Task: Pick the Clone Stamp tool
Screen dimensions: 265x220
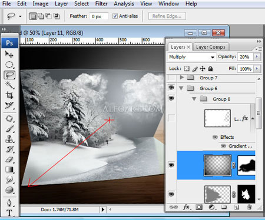Action: pos(9,139)
